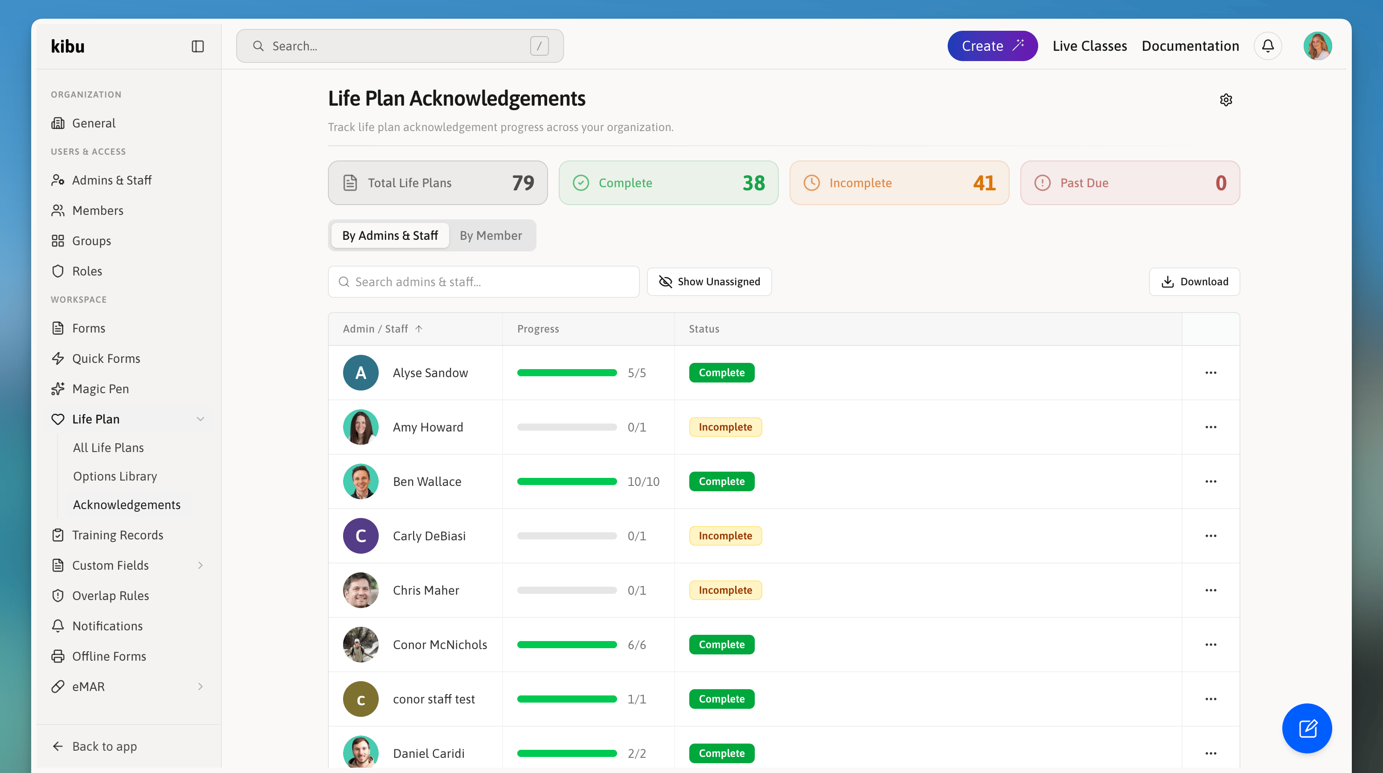This screenshot has width=1383, height=773.
Task: Open the page settings gear icon
Action: tap(1226, 100)
